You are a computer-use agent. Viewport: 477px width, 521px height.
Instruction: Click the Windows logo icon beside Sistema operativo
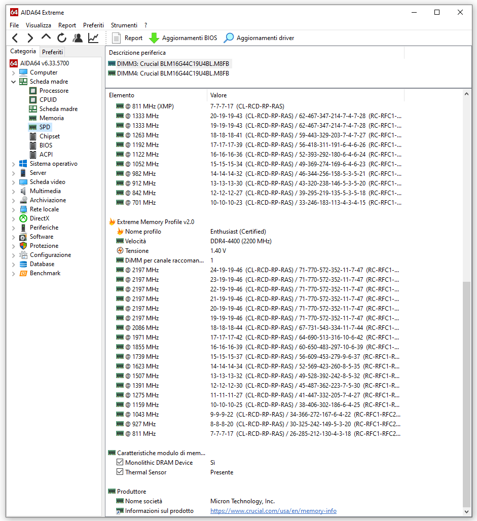[x=23, y=164]
